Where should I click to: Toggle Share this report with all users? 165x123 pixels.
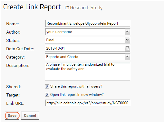coord(47,87)
